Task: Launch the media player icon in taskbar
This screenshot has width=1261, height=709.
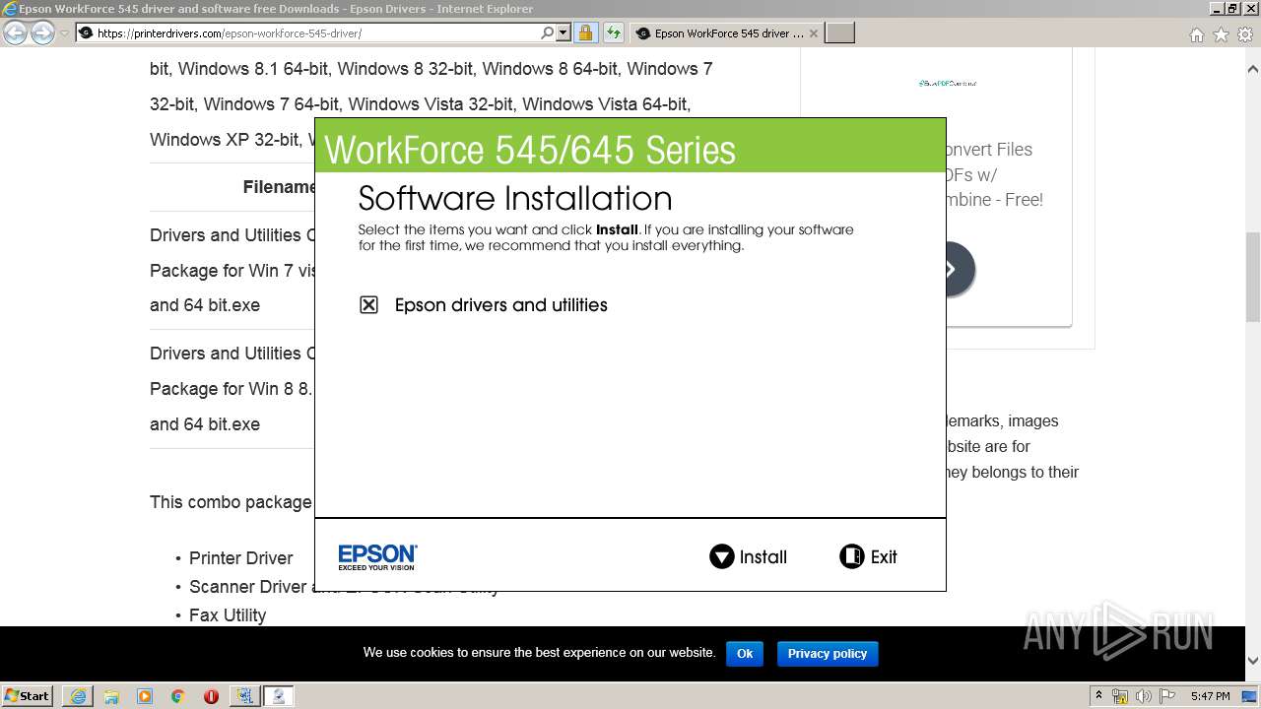Action: 145,695
